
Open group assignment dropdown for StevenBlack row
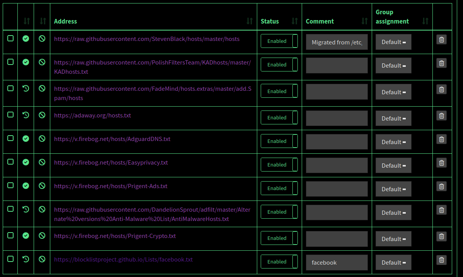[x=393, y=42]
